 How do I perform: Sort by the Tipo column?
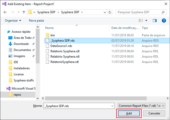(x=145, y=28)
